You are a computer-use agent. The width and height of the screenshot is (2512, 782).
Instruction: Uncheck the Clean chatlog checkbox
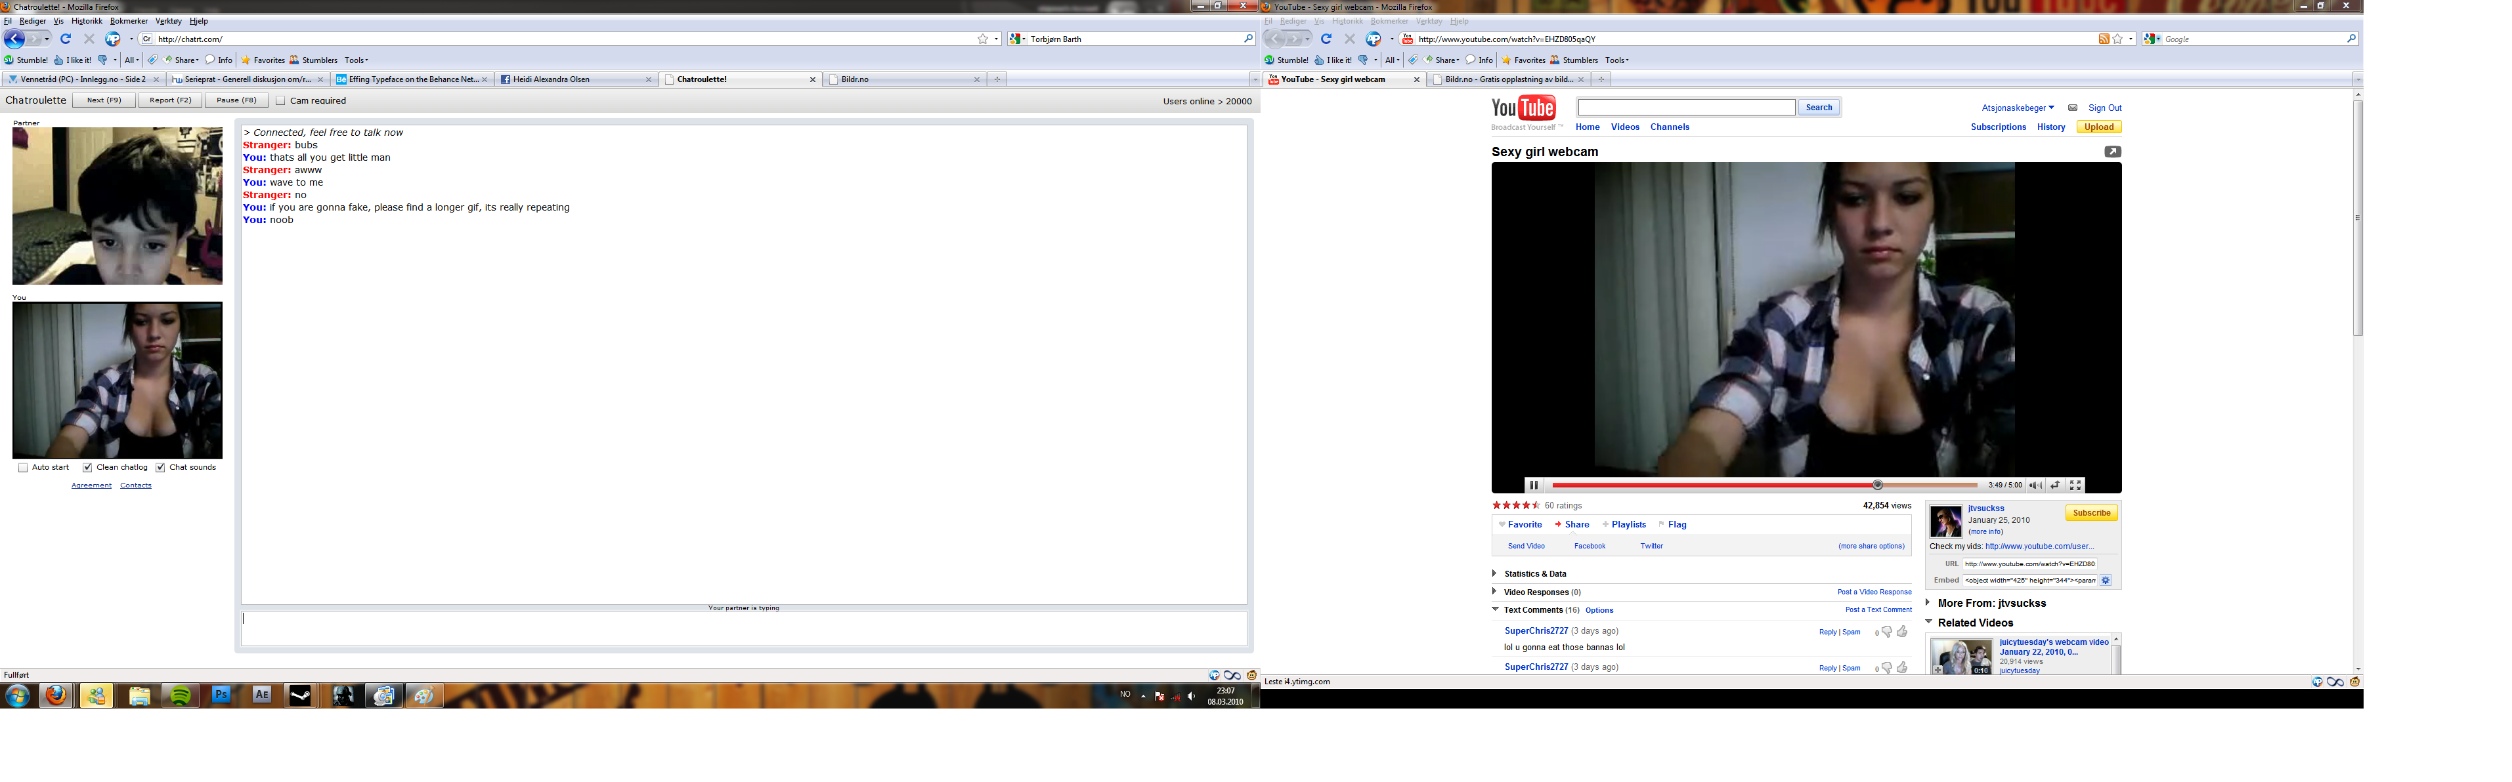(x=87, y=468)
